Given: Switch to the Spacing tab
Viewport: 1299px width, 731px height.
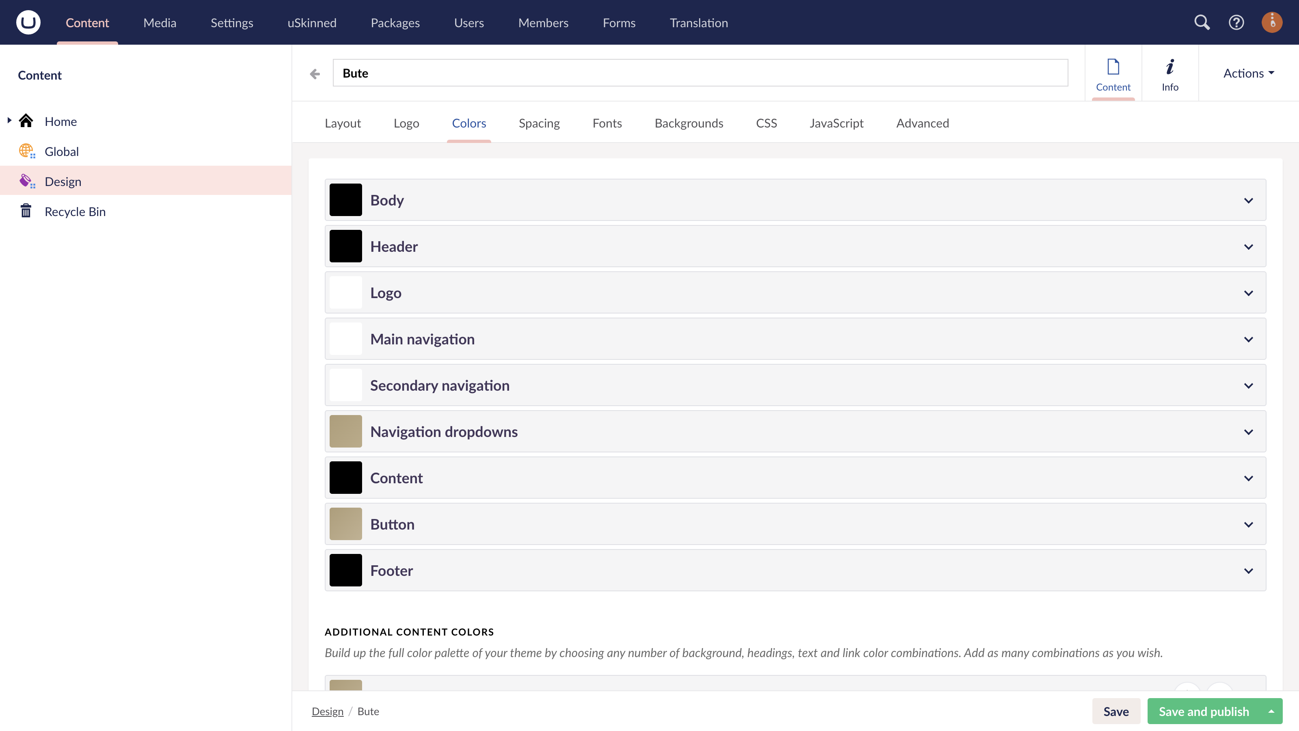Looking at the screenshot, I should pyautogui.click(x=539, y=123).
